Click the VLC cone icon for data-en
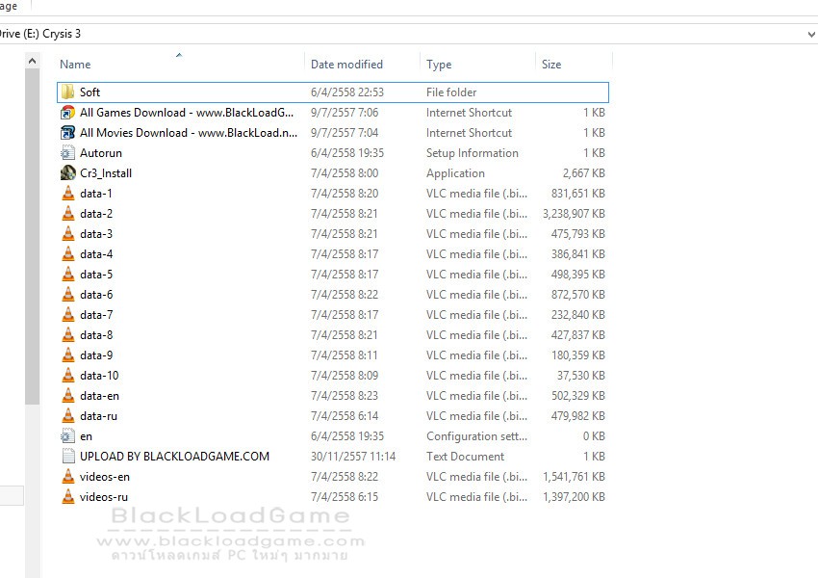This screenshot has width=818, height=578. (x=67, y=396)
